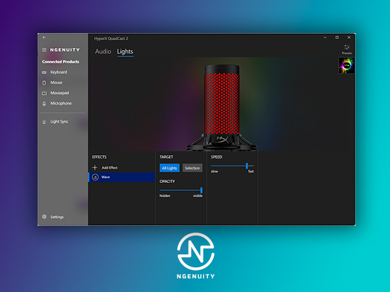Adjust the Speed slider handle
Image resolution: width=390 pixels, height=292 pixels.
(247, 165)
